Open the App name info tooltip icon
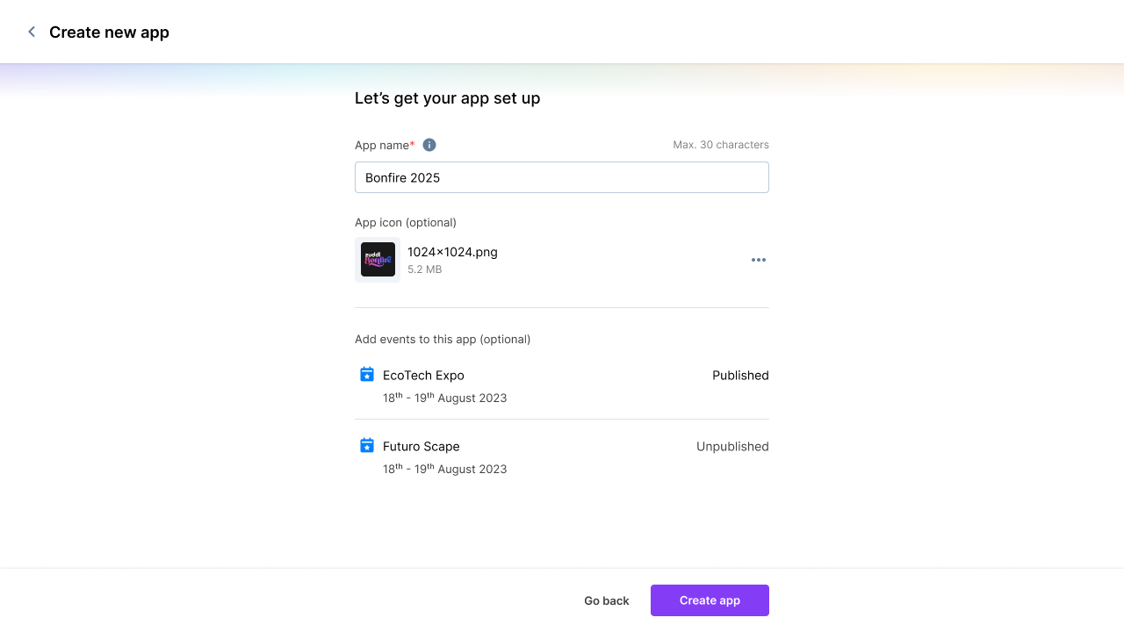 [x=429, y=145]
